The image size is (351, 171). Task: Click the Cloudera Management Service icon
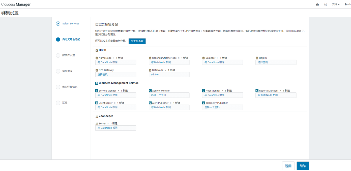pyautogui.click(x=97, y=83)
